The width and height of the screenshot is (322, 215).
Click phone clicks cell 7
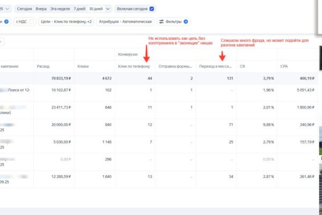151,142
